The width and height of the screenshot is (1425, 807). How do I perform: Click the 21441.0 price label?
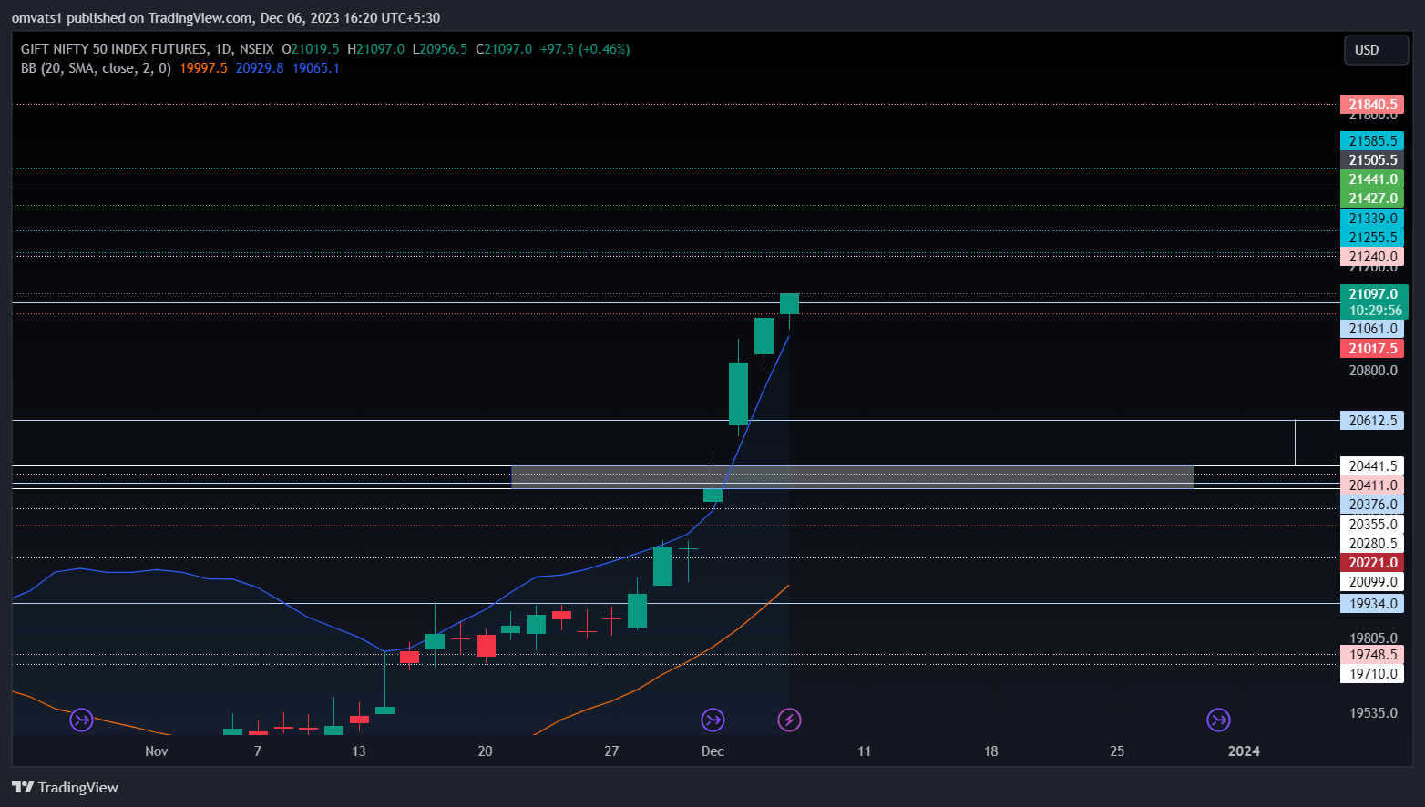pos(1372,179)
